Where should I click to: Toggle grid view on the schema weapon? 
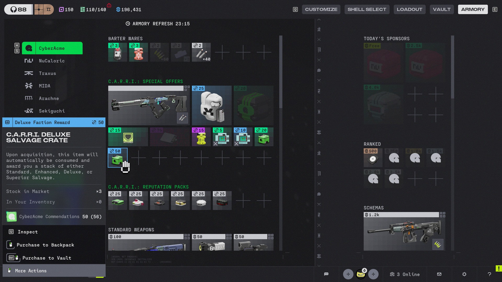click(x=442, y=215)
